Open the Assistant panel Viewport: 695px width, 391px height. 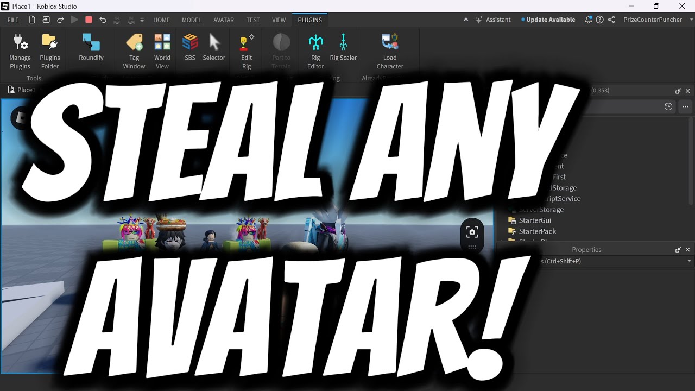493,20
